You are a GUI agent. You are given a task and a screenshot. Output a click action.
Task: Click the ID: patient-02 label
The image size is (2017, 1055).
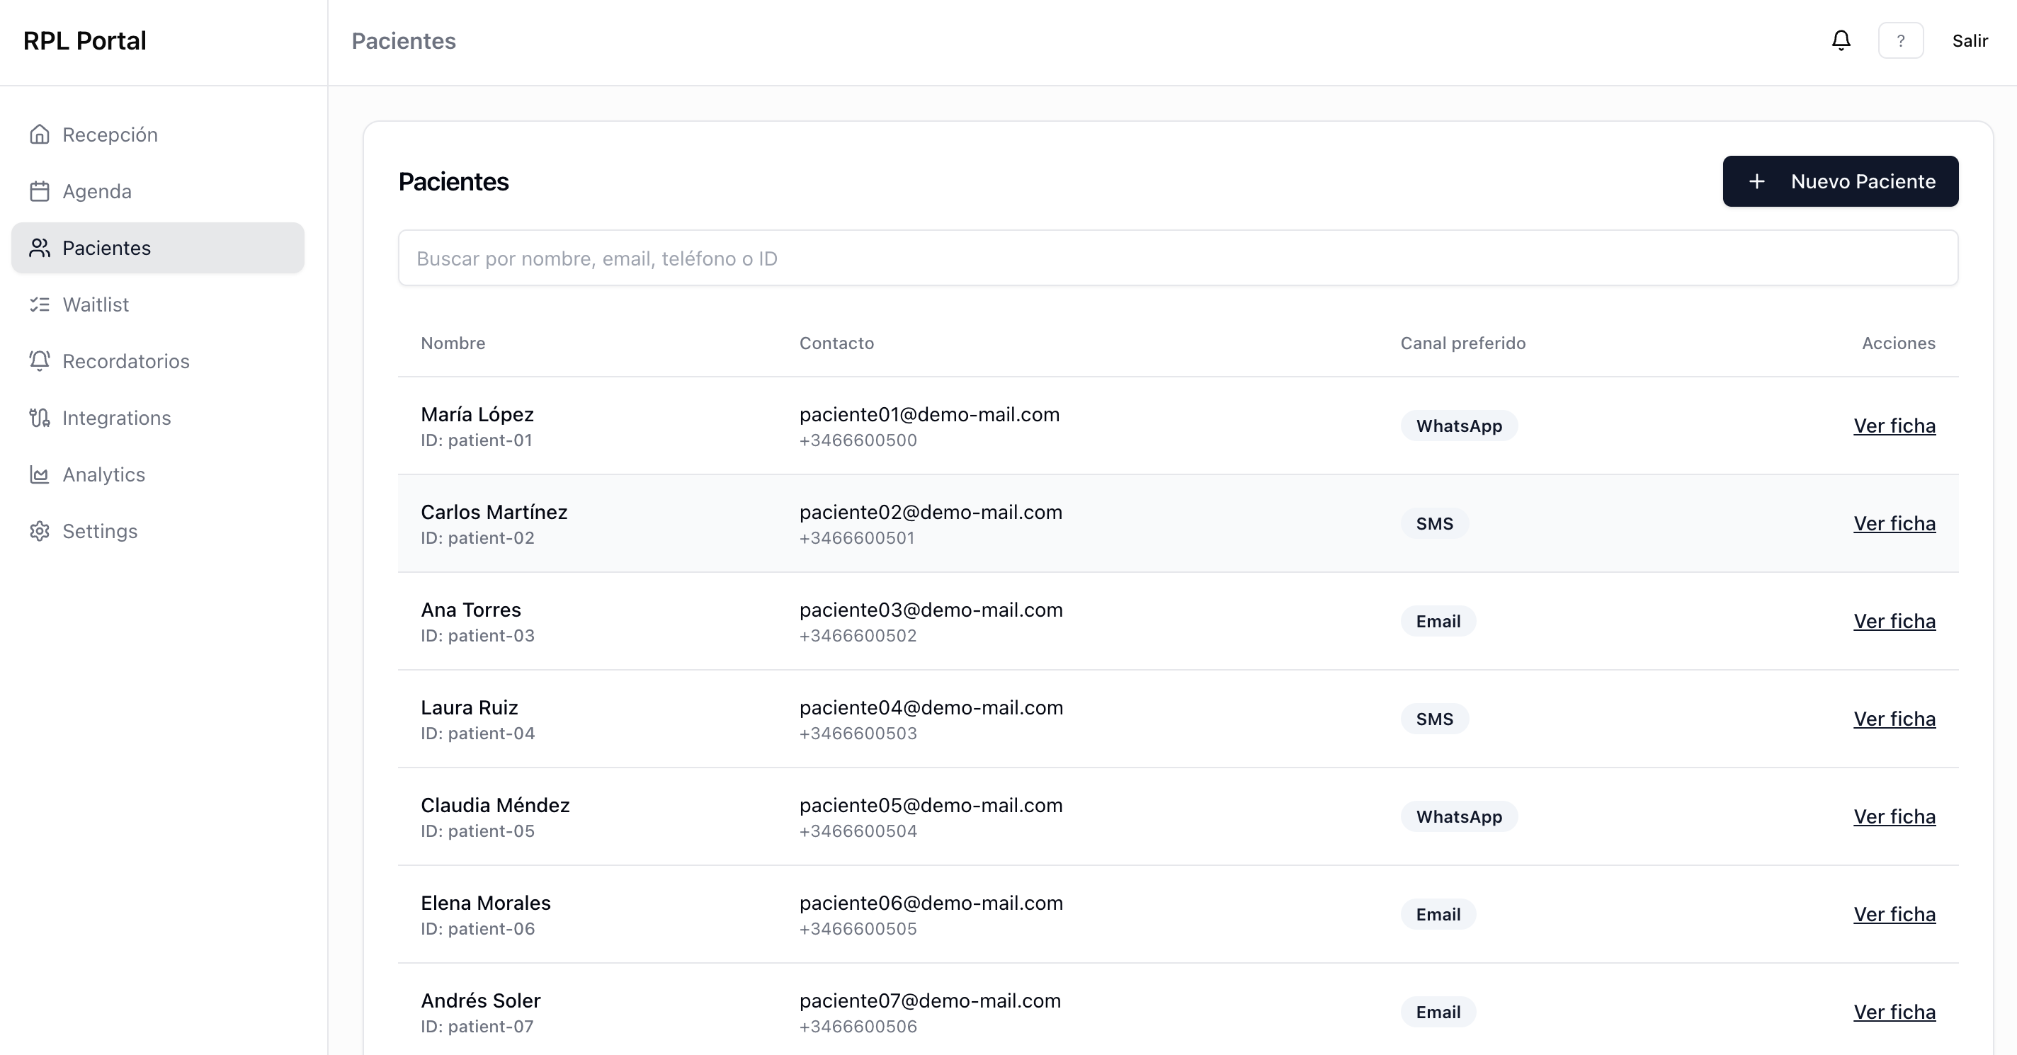click(477, 538)
